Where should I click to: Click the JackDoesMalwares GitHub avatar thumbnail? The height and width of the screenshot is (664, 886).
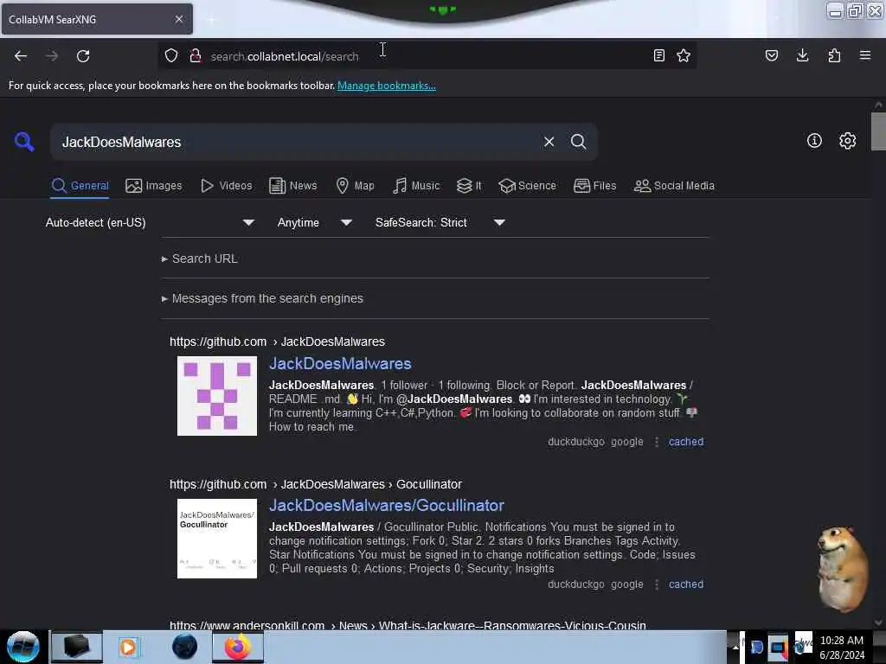coord(217,396)
